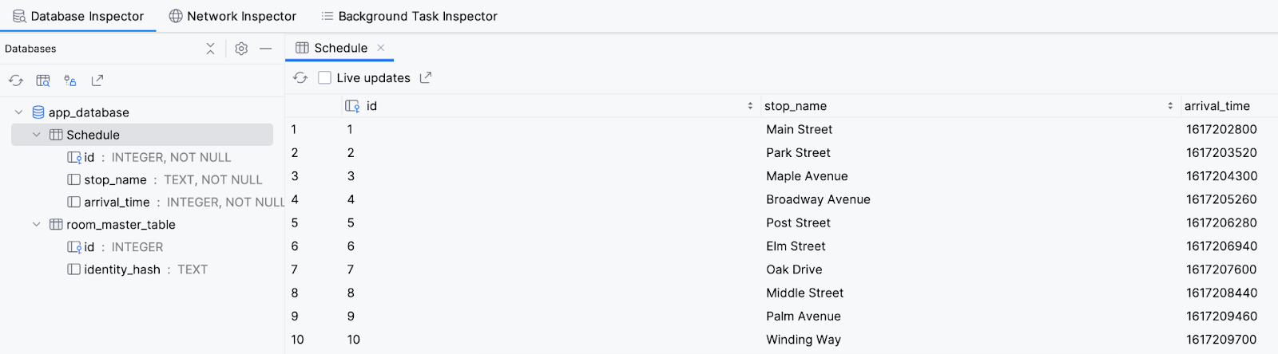Select identity_hash column in the tree
The height and width of the screenshot is (354, 1278).
pos(121,269)
